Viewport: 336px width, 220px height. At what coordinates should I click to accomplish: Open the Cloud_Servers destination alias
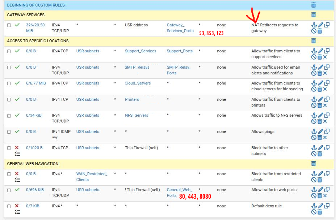point(137,83)
